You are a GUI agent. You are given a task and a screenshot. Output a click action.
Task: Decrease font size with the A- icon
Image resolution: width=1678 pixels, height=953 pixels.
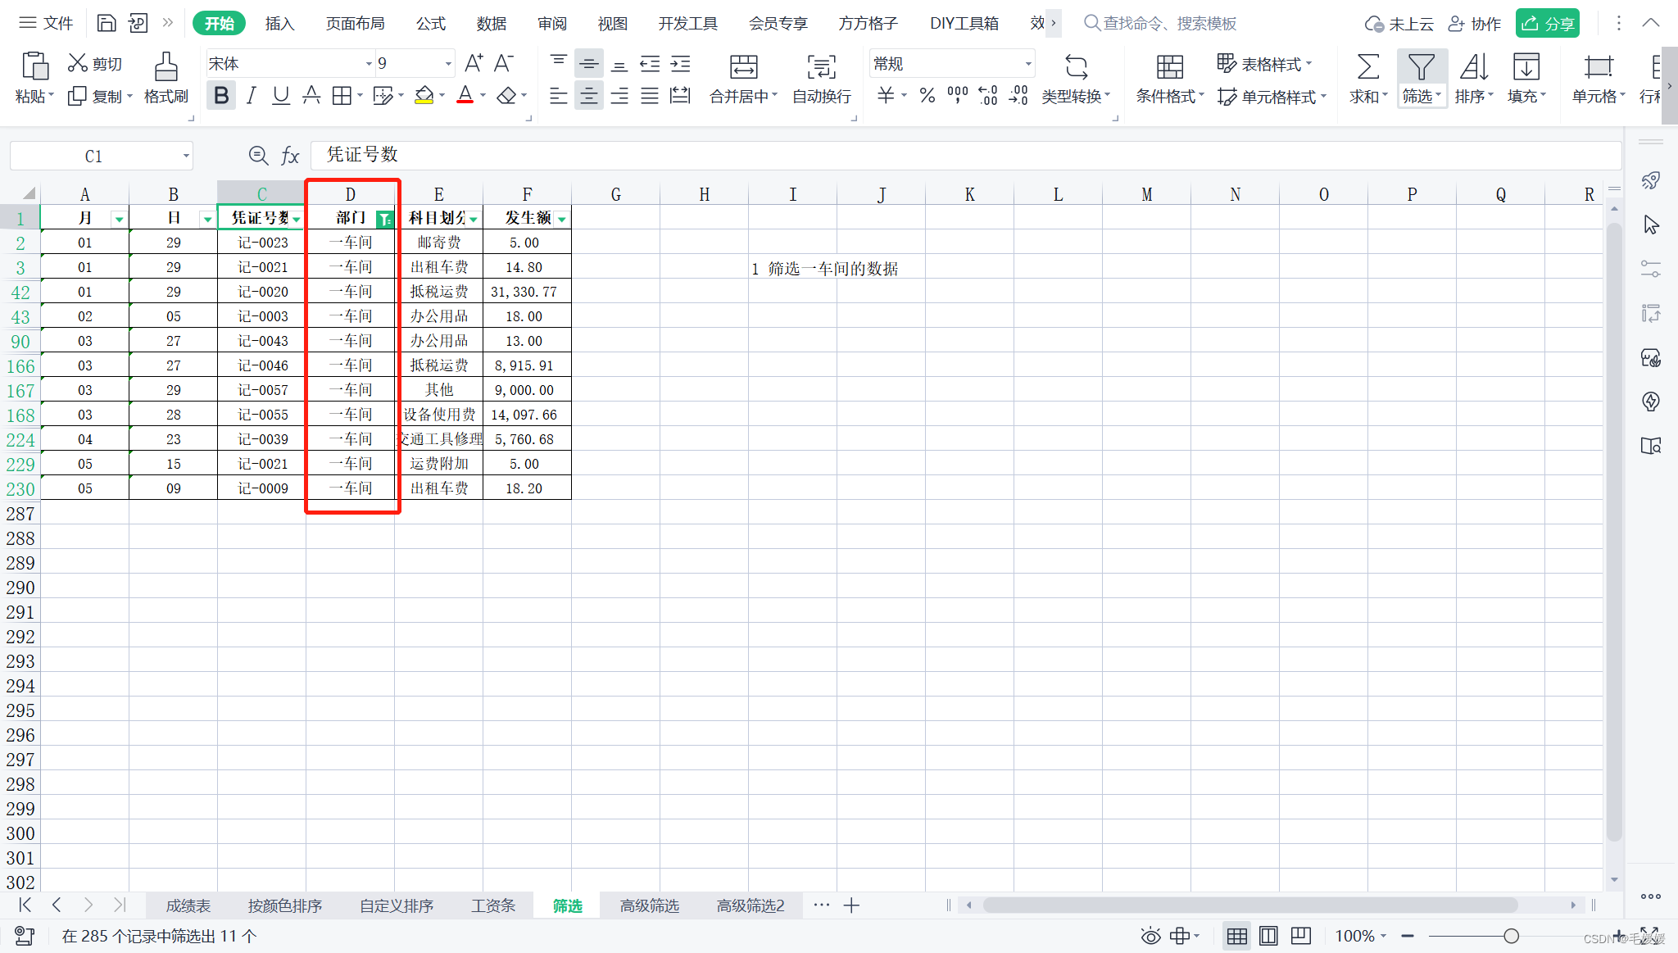503,63
